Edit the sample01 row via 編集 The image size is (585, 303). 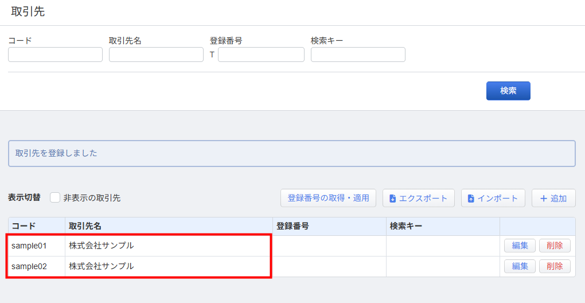520,246
